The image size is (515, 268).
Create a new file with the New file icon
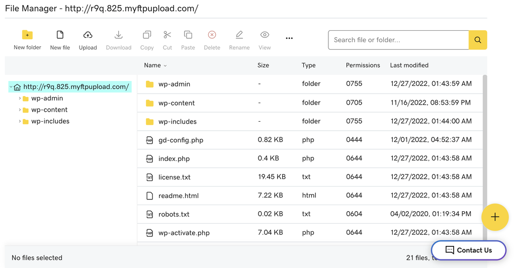(x=60, y=35)
